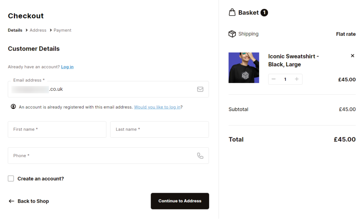Image resolution: width=363 pixels, height=219 pixels.
Task: Remove the Iconic Sweatshirt from basket
Action: coord(352,56)
